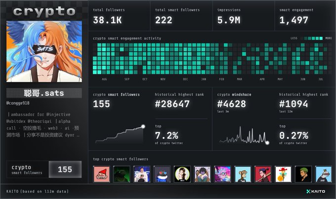The width and height of the screenshot is (336, 199).
Task: Select the DEC month label
Action: [x=185, y=79]
